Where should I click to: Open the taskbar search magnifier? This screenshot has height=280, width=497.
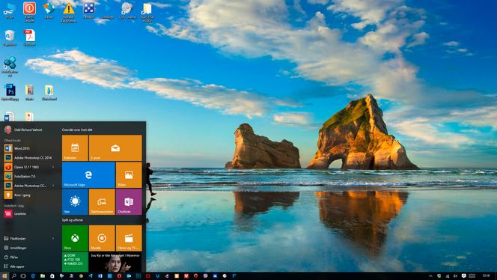[x=14, y=276]
